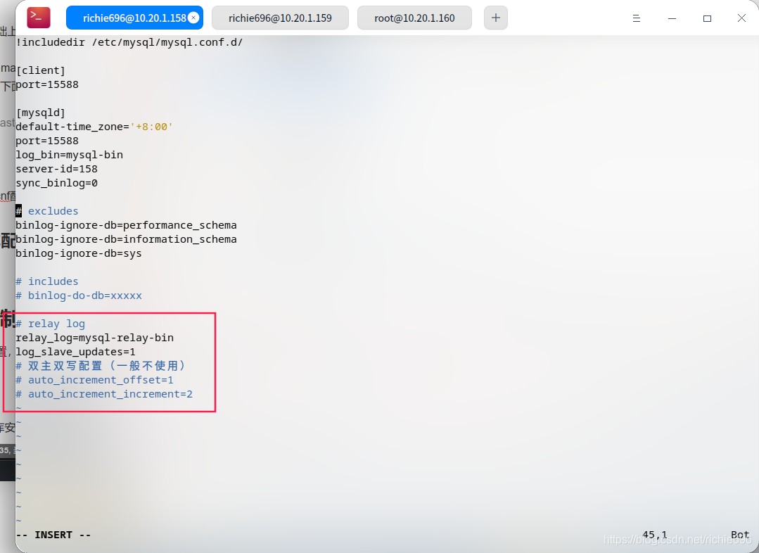Click the # relay log comment
Viewport: 759px width, 553px height.
tap(51, 324)
